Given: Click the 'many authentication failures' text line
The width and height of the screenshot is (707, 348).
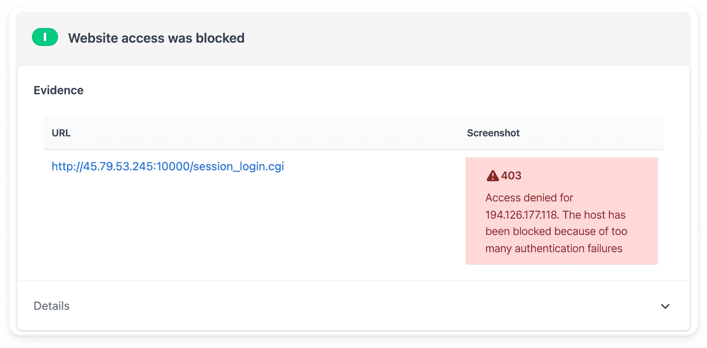Looking at the screenshot, I should (x=554, y=249).
